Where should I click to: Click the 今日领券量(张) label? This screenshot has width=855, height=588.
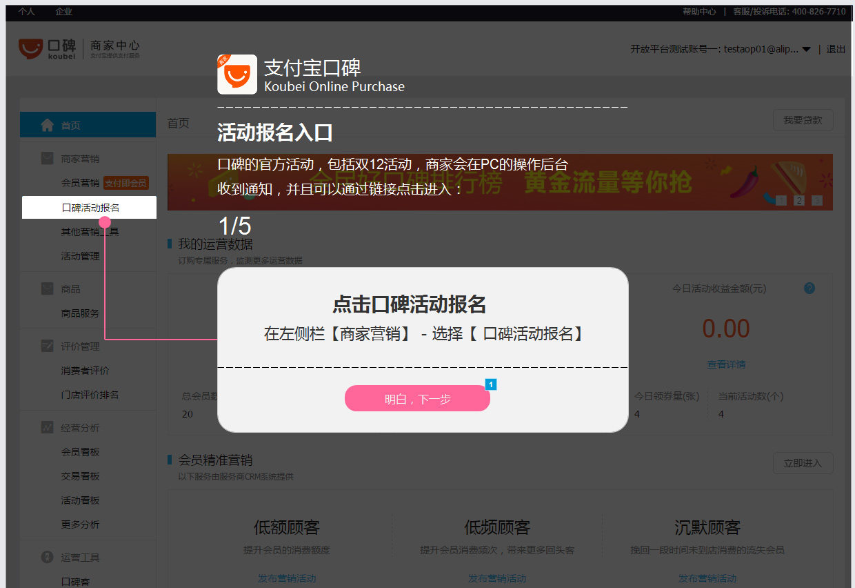point(667,396)
